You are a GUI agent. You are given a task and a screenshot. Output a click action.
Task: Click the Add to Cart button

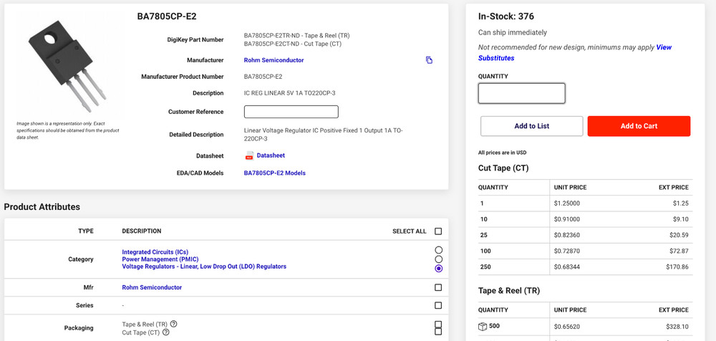(639, 126)
